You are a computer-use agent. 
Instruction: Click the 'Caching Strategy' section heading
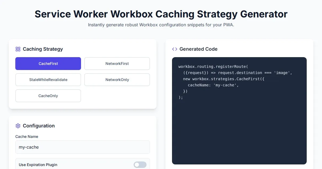(x=43, y=49)
